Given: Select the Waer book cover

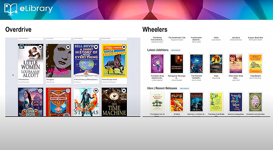Looking at the screenshot, I should (x=216, y=63).
